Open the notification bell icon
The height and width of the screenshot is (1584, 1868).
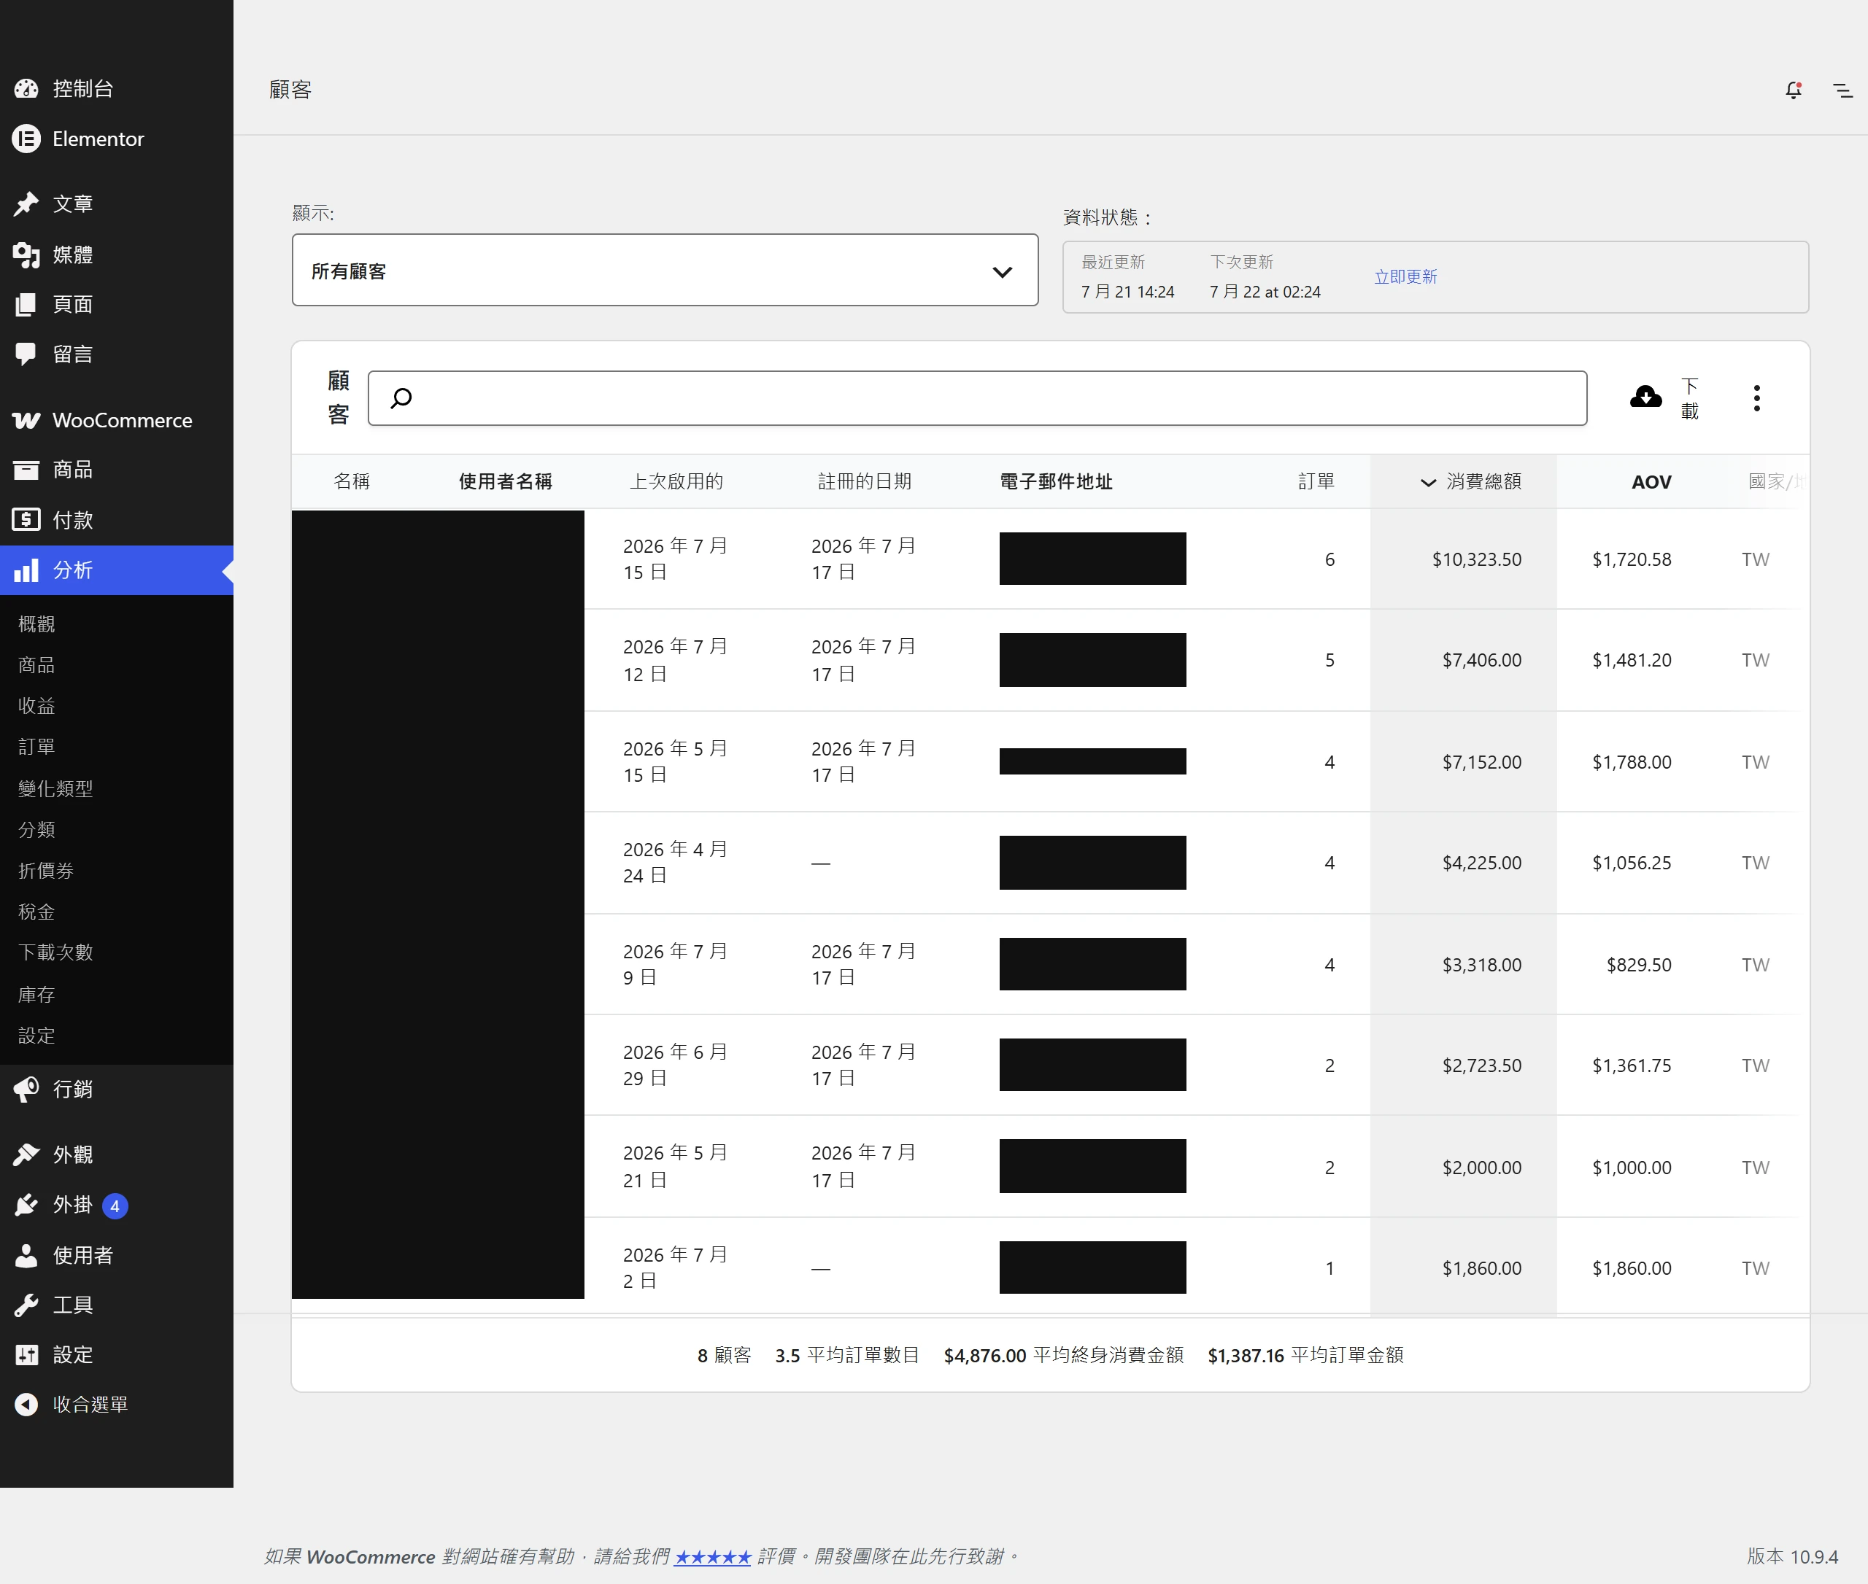1794,90
